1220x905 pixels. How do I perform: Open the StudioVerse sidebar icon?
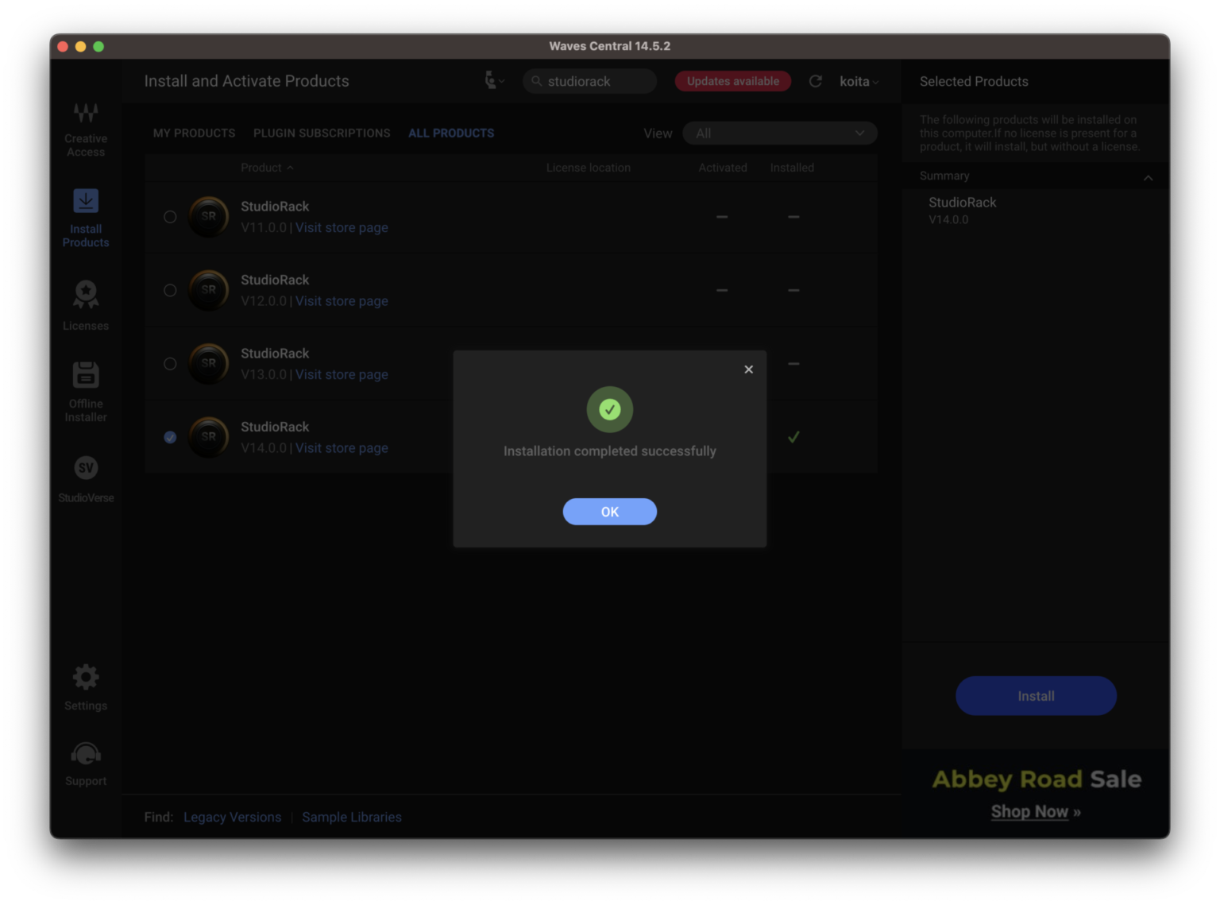pyautogui.click(x=86, y=469)
